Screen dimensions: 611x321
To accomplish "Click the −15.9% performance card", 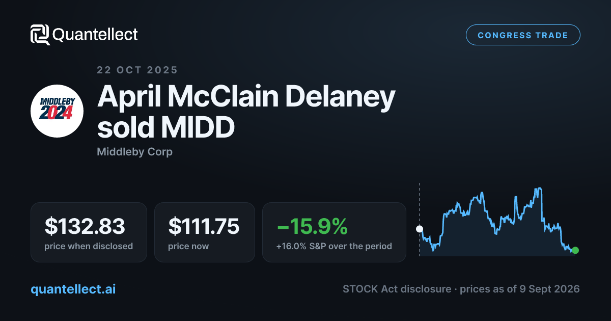I will [334, 232].
